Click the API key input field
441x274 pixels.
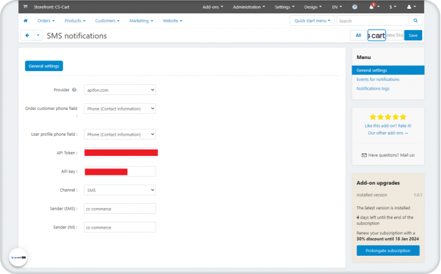click(x=120, y=172)
